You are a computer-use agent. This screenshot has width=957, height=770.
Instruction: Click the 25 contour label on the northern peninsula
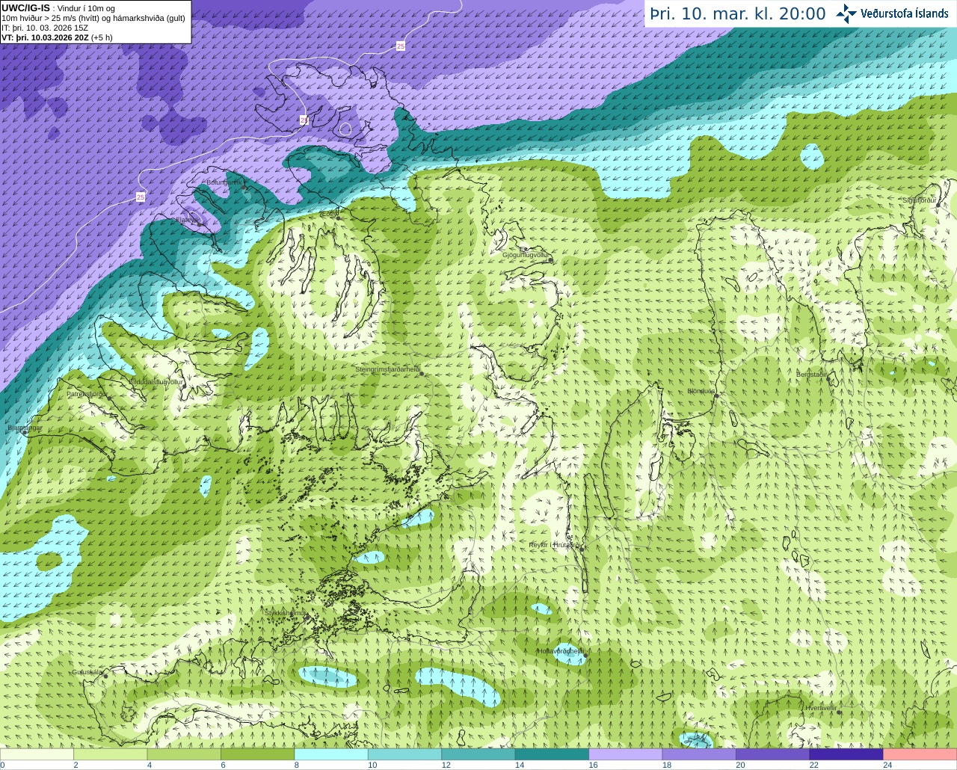pos(304,120)
